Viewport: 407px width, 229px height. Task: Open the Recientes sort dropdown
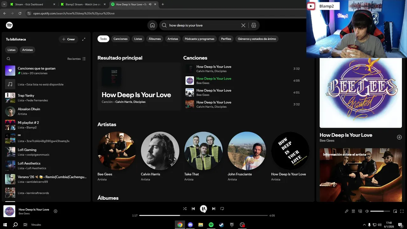[76, 59]
